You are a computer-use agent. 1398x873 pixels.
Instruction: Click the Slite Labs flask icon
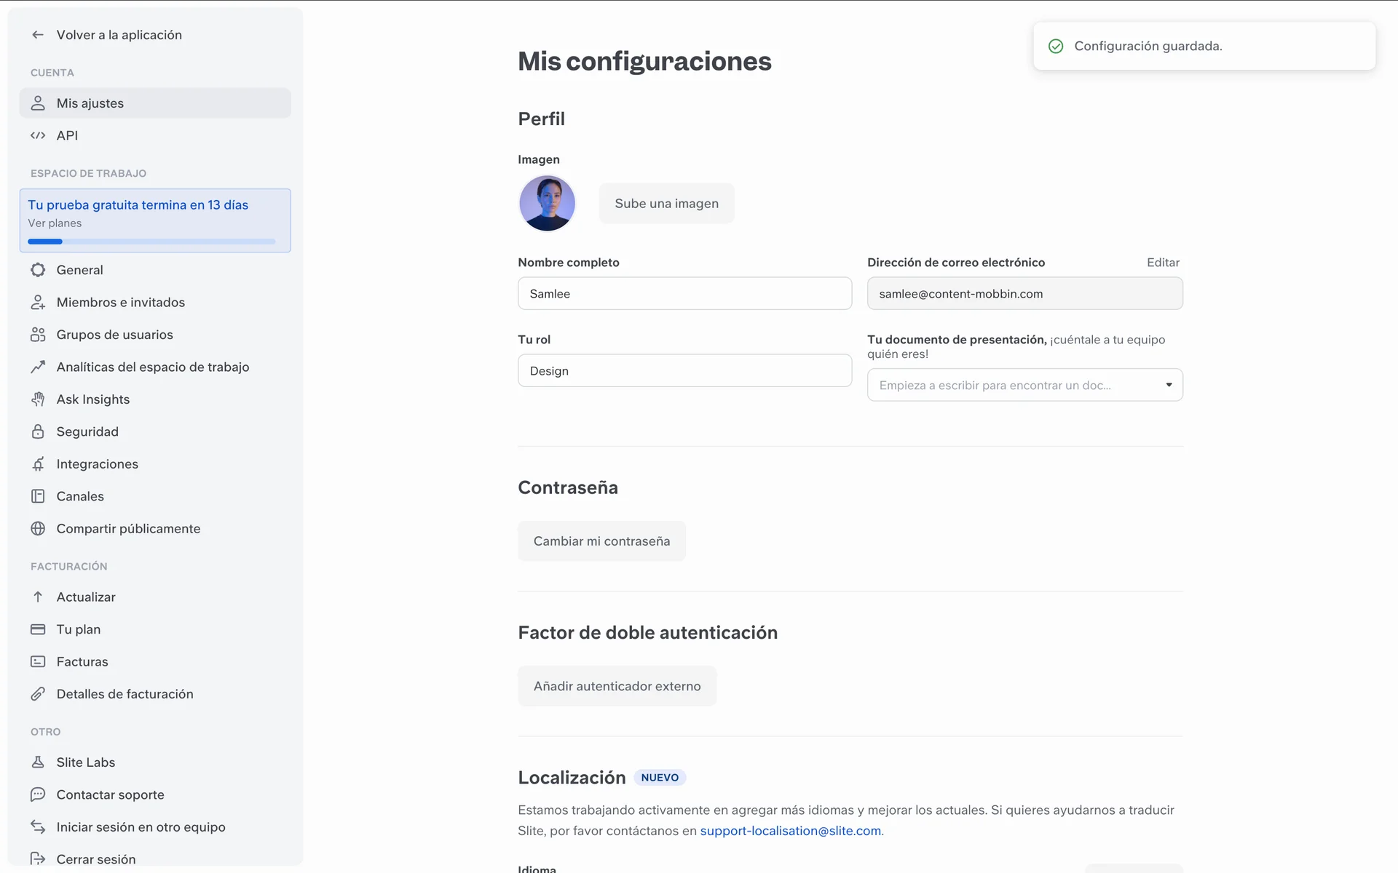(38, 762)
